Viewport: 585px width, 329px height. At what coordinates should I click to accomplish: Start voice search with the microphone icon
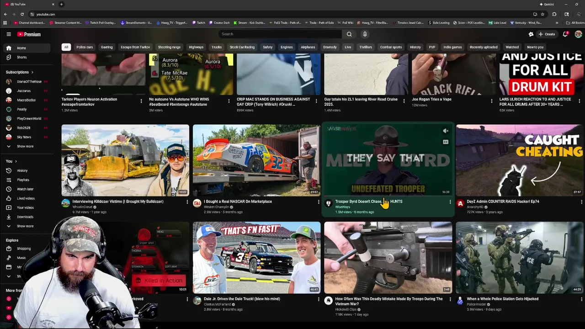tap(365, 34)
